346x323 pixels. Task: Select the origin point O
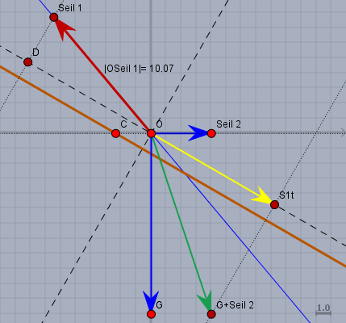[152, 133]
